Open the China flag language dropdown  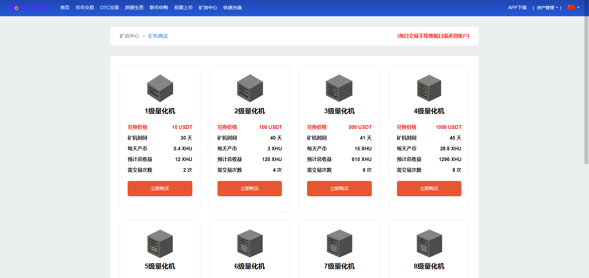click(573, 8)
